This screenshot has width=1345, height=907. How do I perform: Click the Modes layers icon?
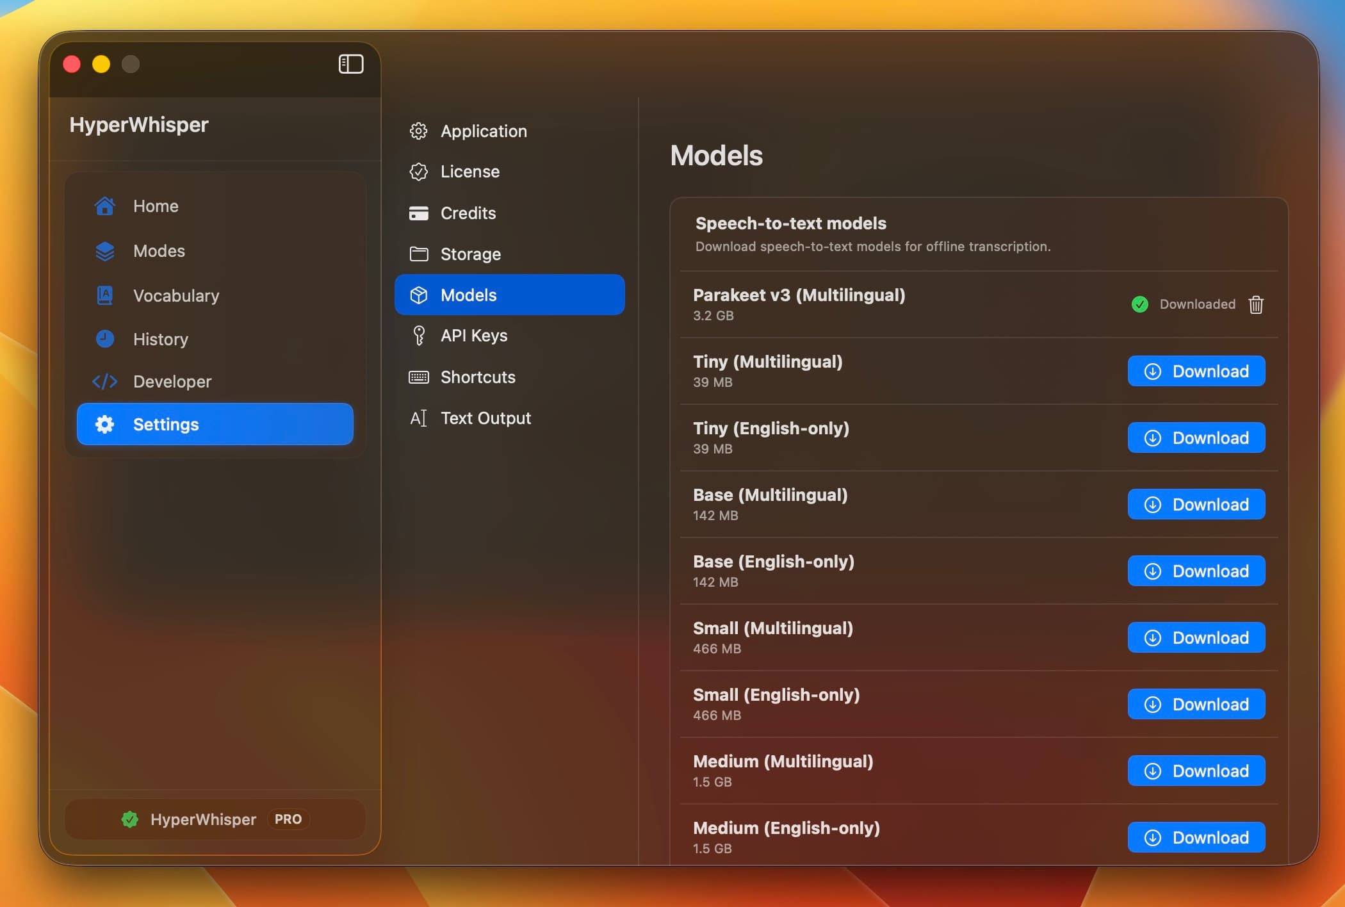click(105, 251)
